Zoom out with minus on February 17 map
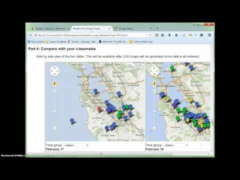240x180 pixels. pyautogui.click(x=54, y=128)
